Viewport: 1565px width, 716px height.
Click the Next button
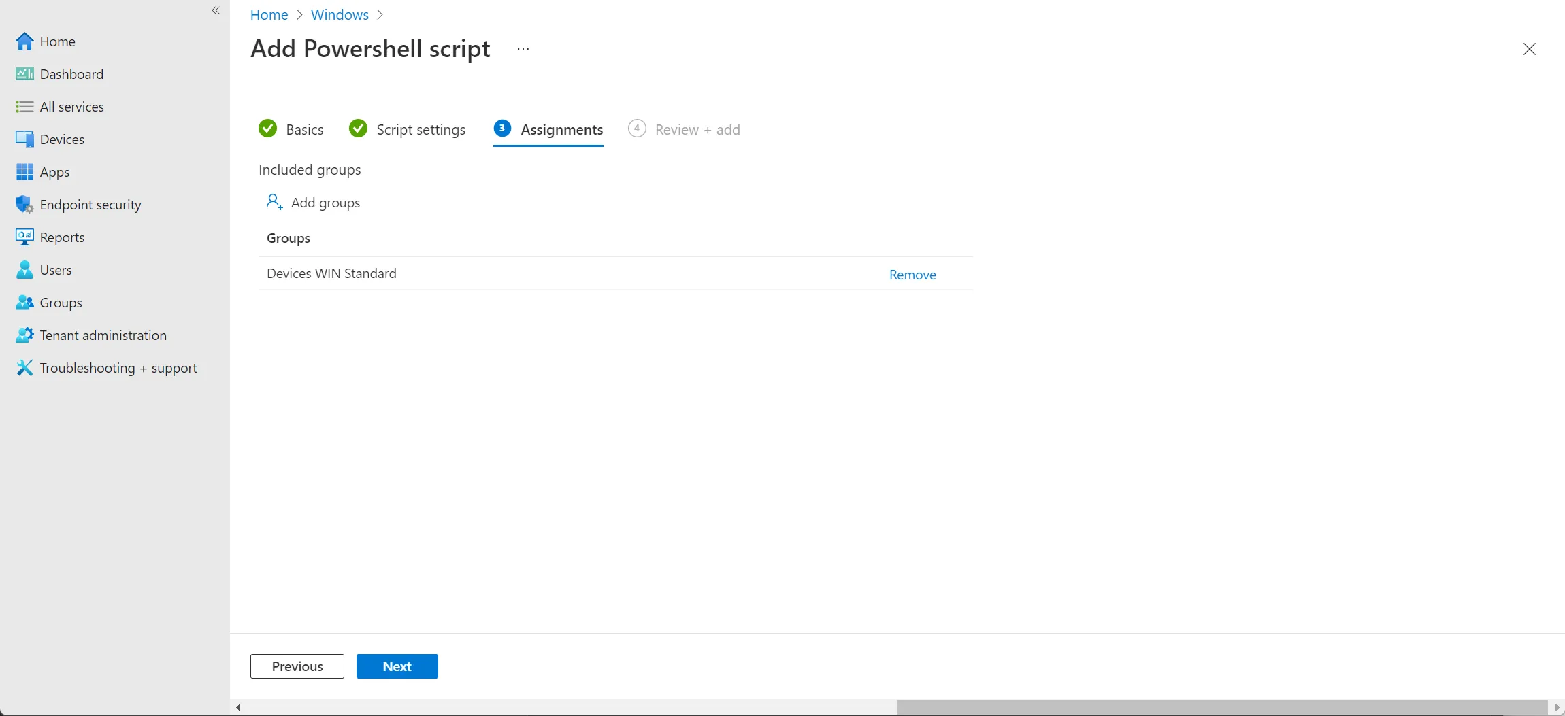point(397,666)
